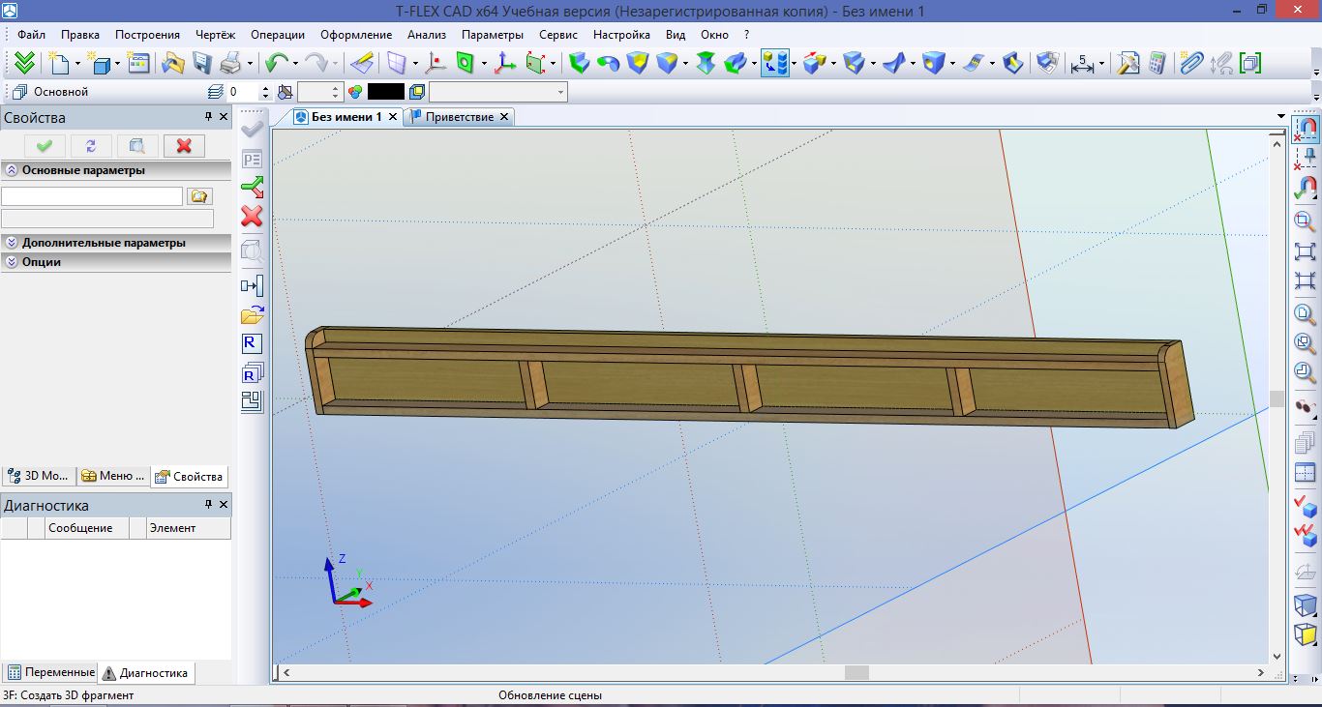The height and width of the screenshot is (707, 1322).
Task: Open the Операции menu
Action: pos(277,34)
